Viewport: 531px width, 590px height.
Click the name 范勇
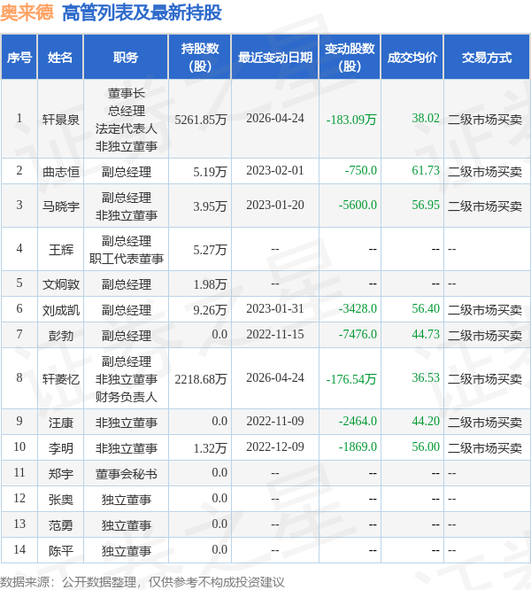[x=61, y=525]
